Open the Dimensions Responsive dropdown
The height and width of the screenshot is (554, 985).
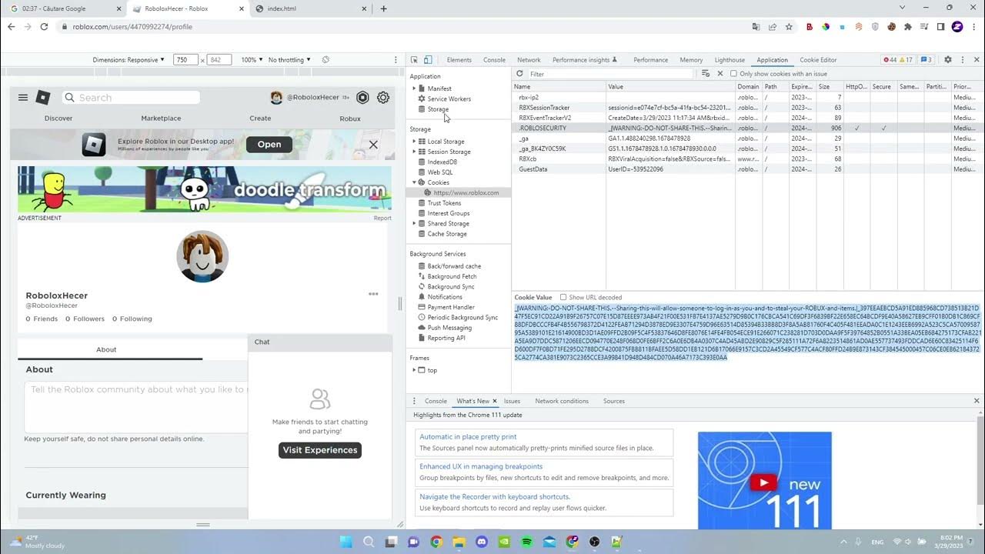(x=129, y=60)
